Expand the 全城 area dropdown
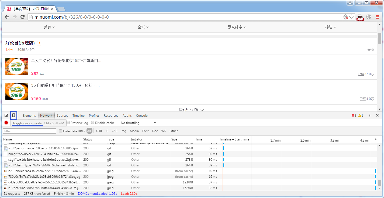384x198 pixels. point(143,27)
